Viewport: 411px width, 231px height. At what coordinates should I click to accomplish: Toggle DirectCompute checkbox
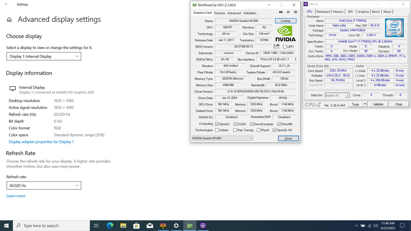252,124
